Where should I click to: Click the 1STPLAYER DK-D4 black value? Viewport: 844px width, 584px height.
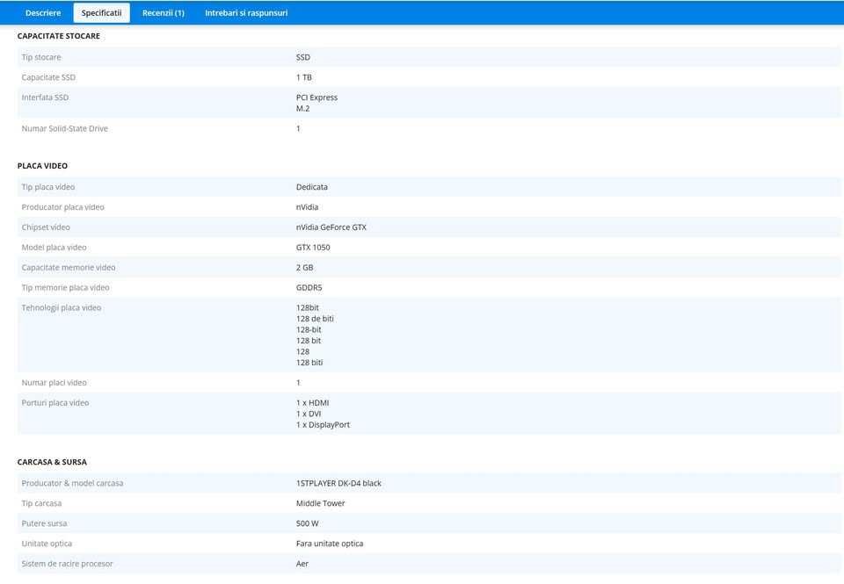point(338,483)
